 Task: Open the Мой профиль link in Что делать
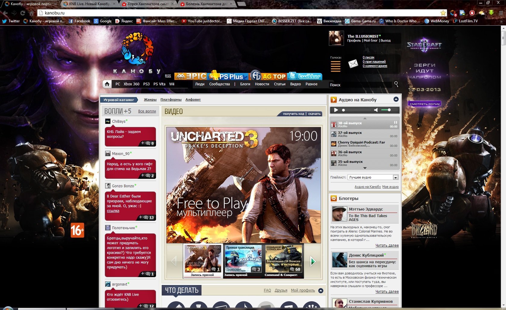[303, 290]
